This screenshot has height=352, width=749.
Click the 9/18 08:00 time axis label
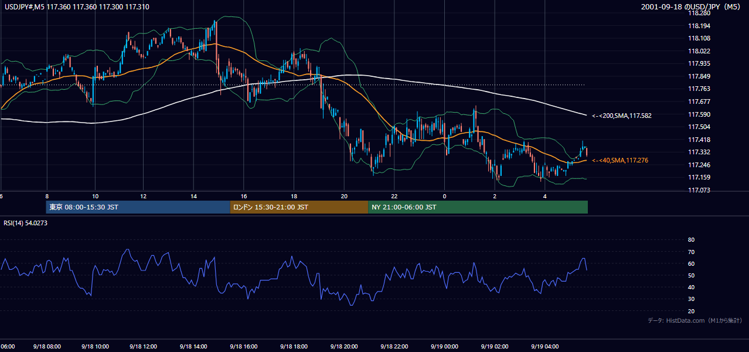tap(47, 347)
